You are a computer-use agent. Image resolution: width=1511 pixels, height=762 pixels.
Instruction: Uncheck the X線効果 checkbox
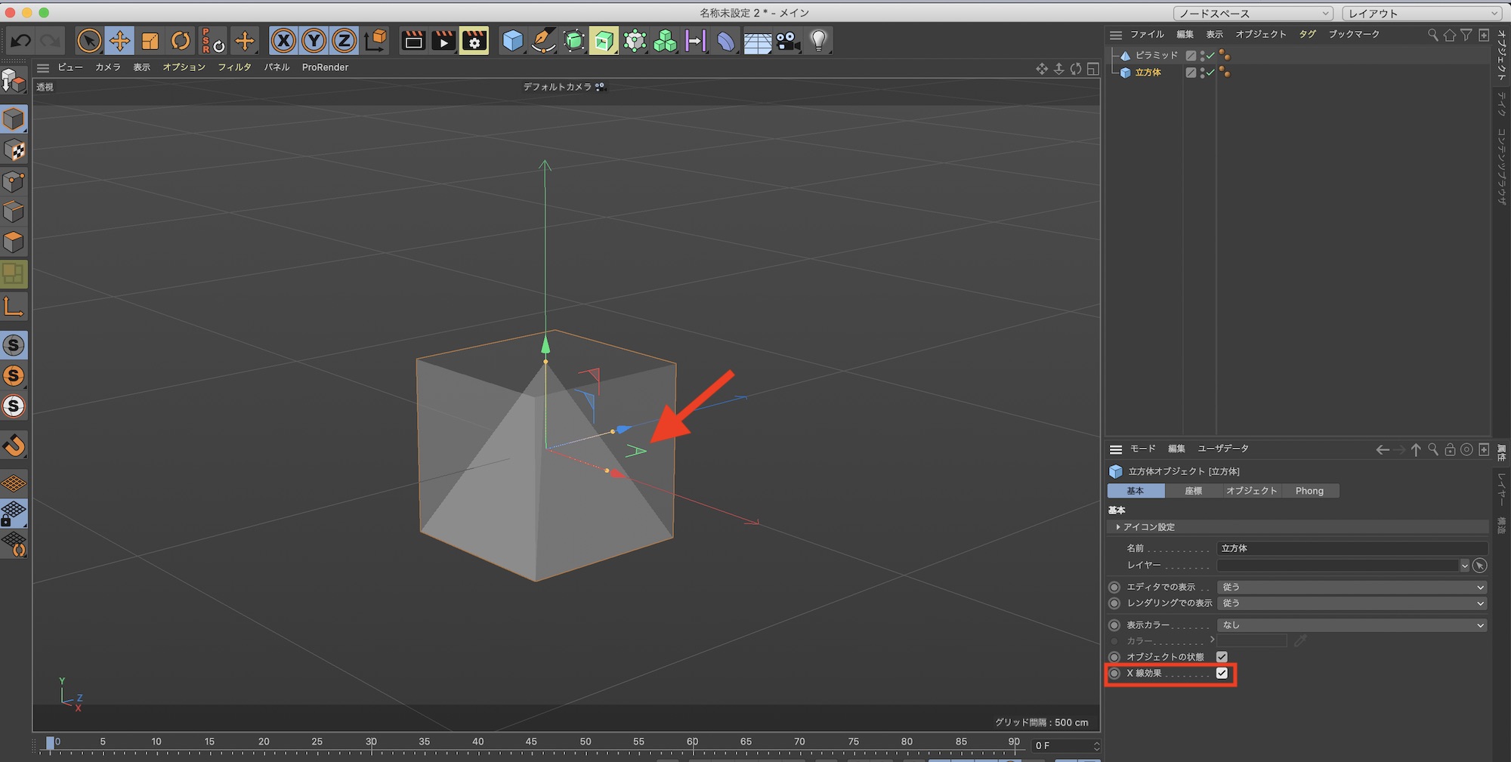coord(1222,673)
